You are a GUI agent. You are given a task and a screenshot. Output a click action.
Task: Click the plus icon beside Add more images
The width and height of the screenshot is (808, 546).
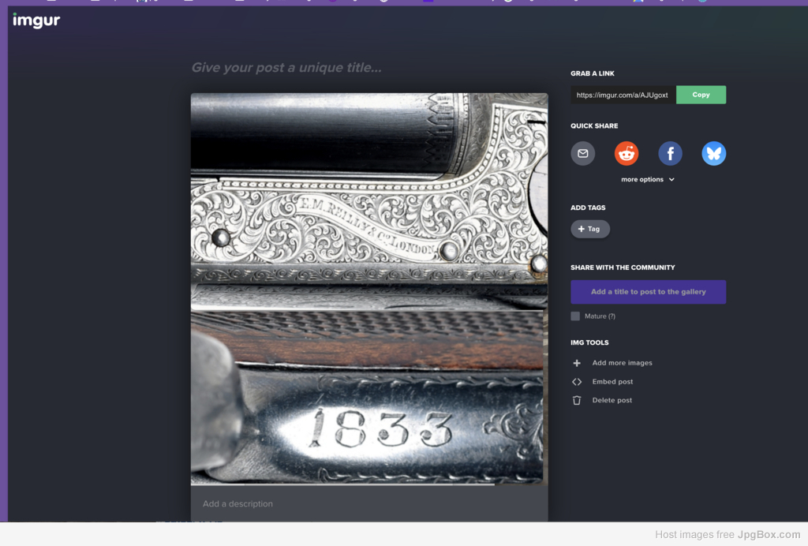click(x=577, y=363)
